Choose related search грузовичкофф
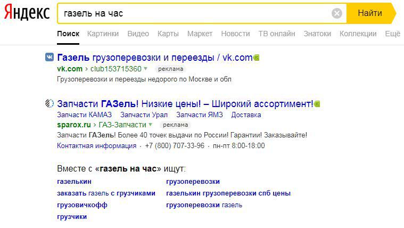 pyautogui.click(x=82, y=205)
